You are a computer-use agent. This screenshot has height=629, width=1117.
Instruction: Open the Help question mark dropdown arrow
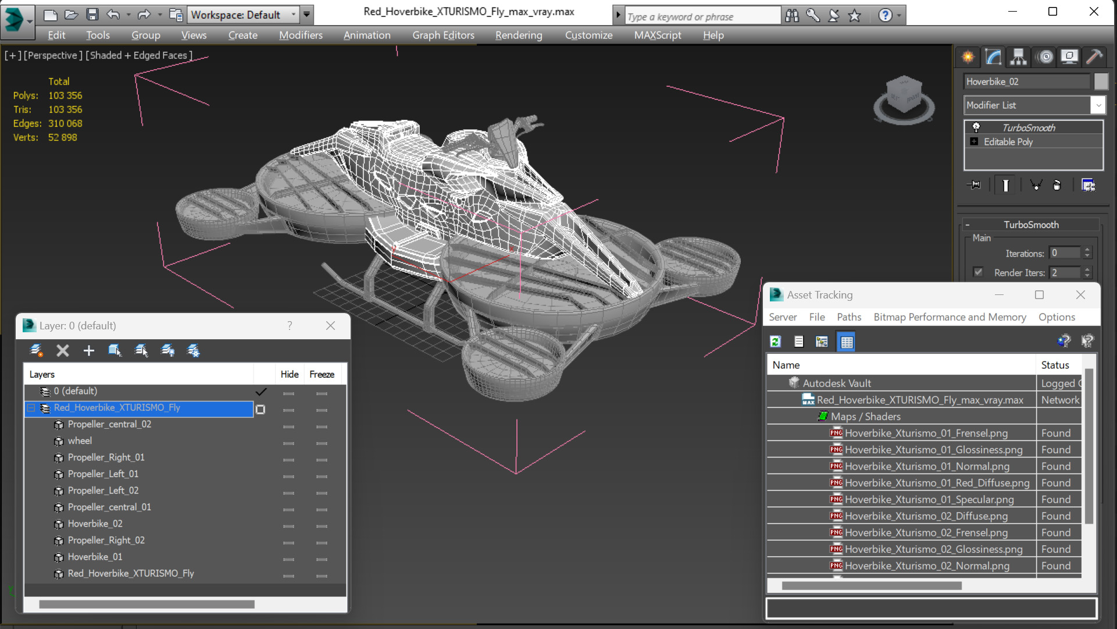(x=899, y=16)
